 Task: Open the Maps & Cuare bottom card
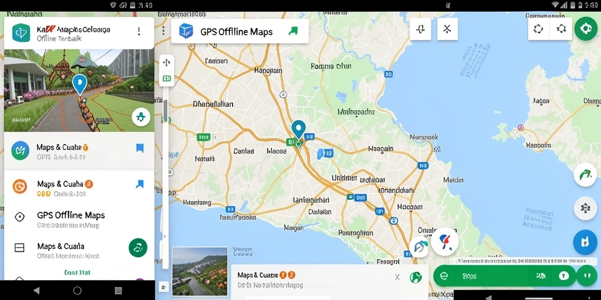tap(329, 281)
